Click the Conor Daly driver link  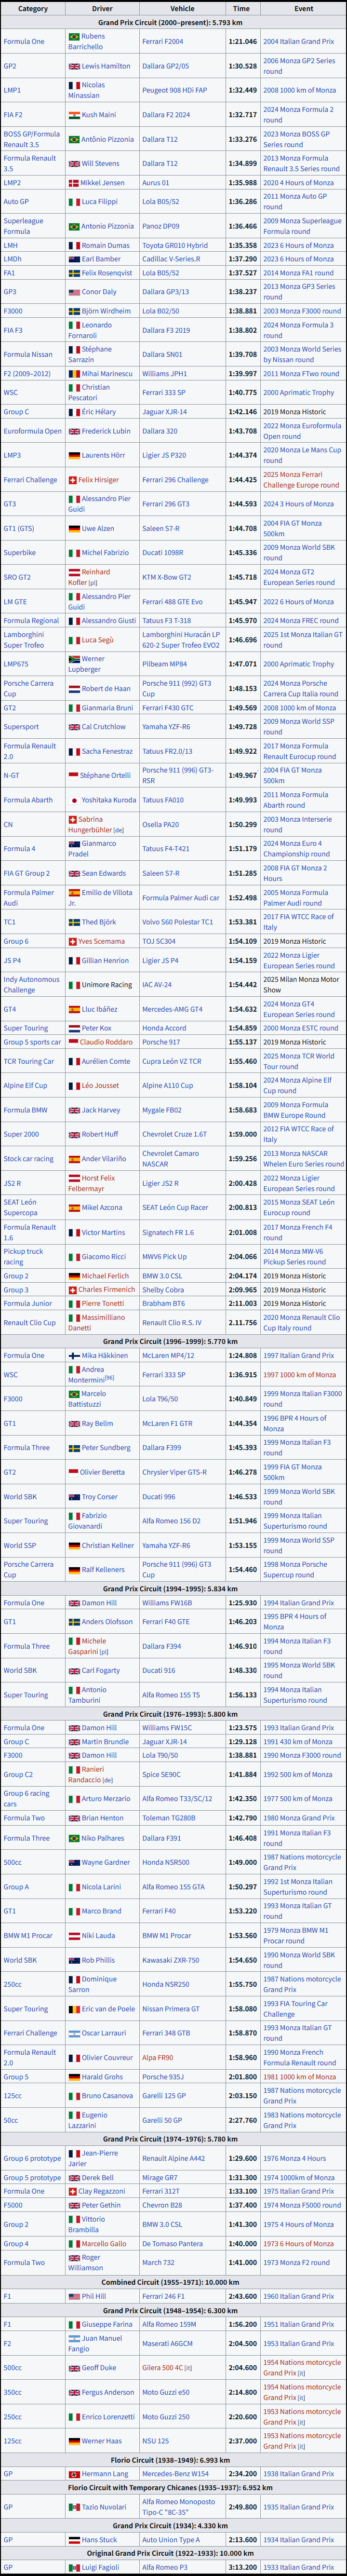(x=99, y=292)
